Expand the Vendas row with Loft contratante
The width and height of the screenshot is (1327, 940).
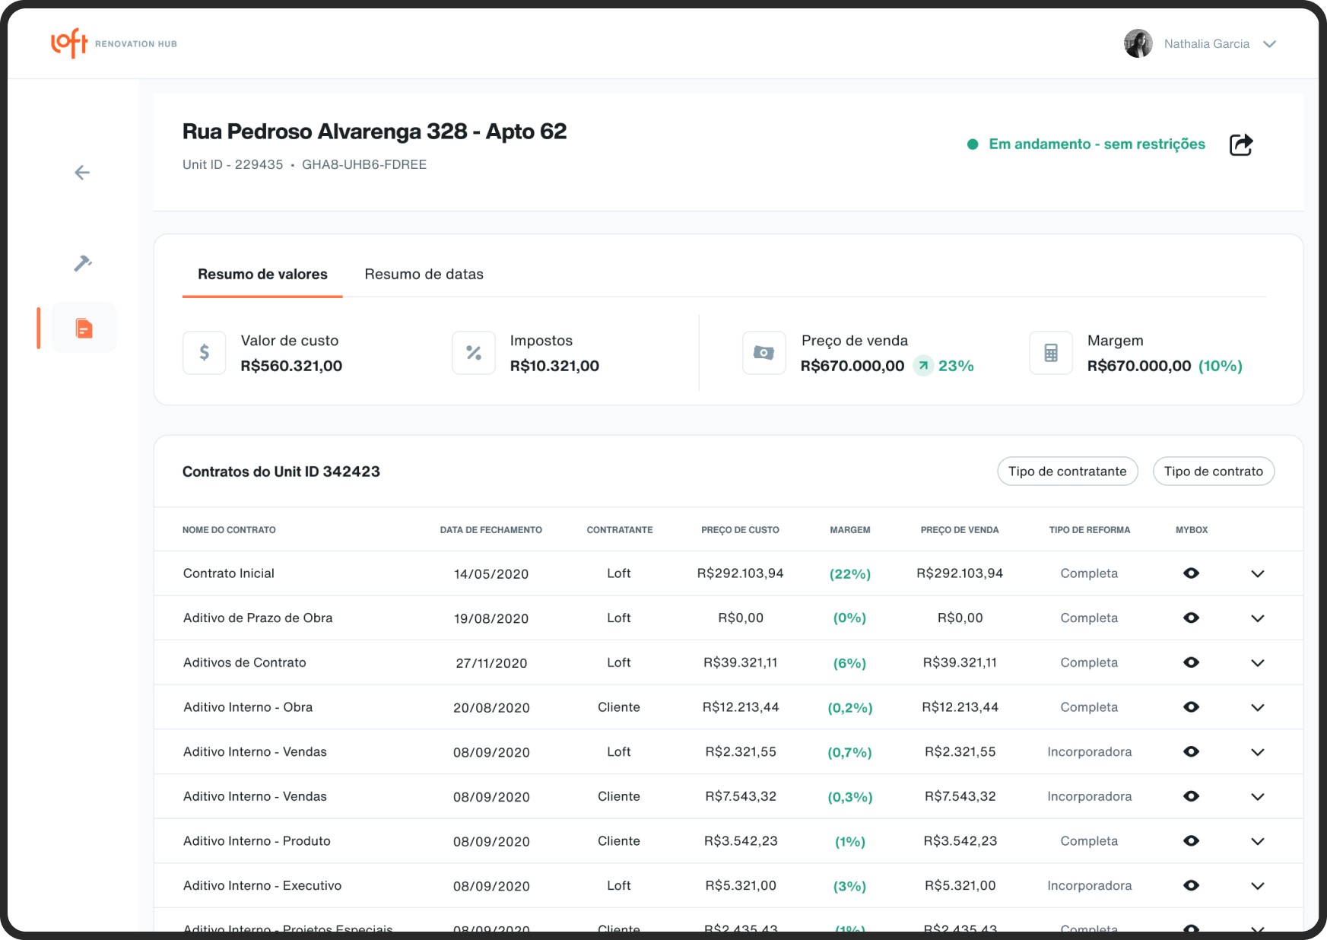pos(1258,752)
